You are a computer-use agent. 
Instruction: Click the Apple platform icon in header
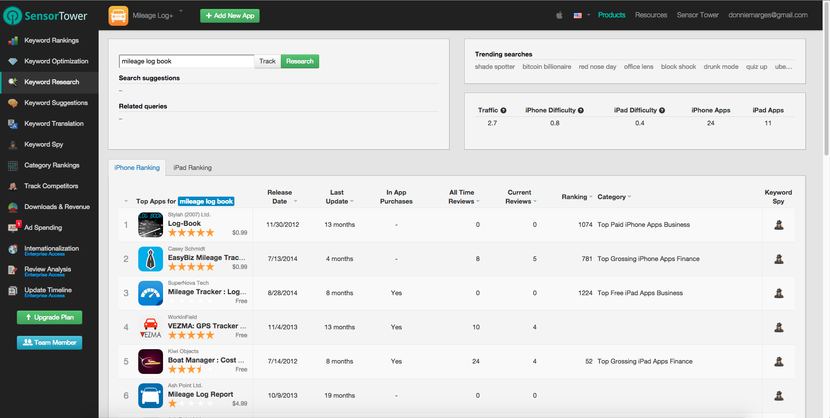coord(559,15)
